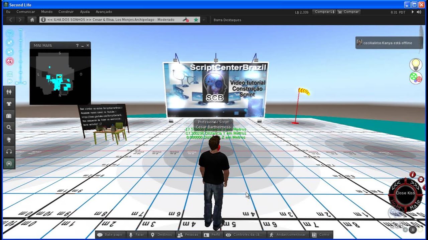Close the Mini Mapa panel
This screenshot has width=428, height=240.
point(88,45)
